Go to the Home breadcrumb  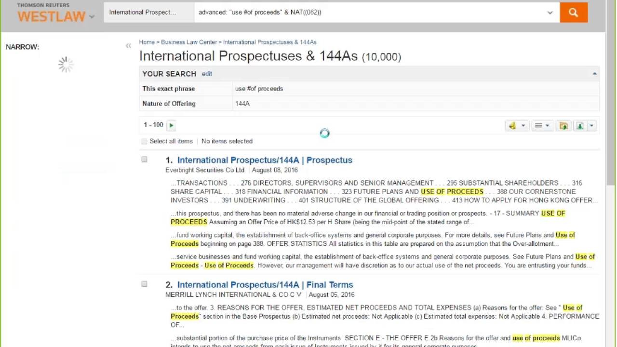147,42
